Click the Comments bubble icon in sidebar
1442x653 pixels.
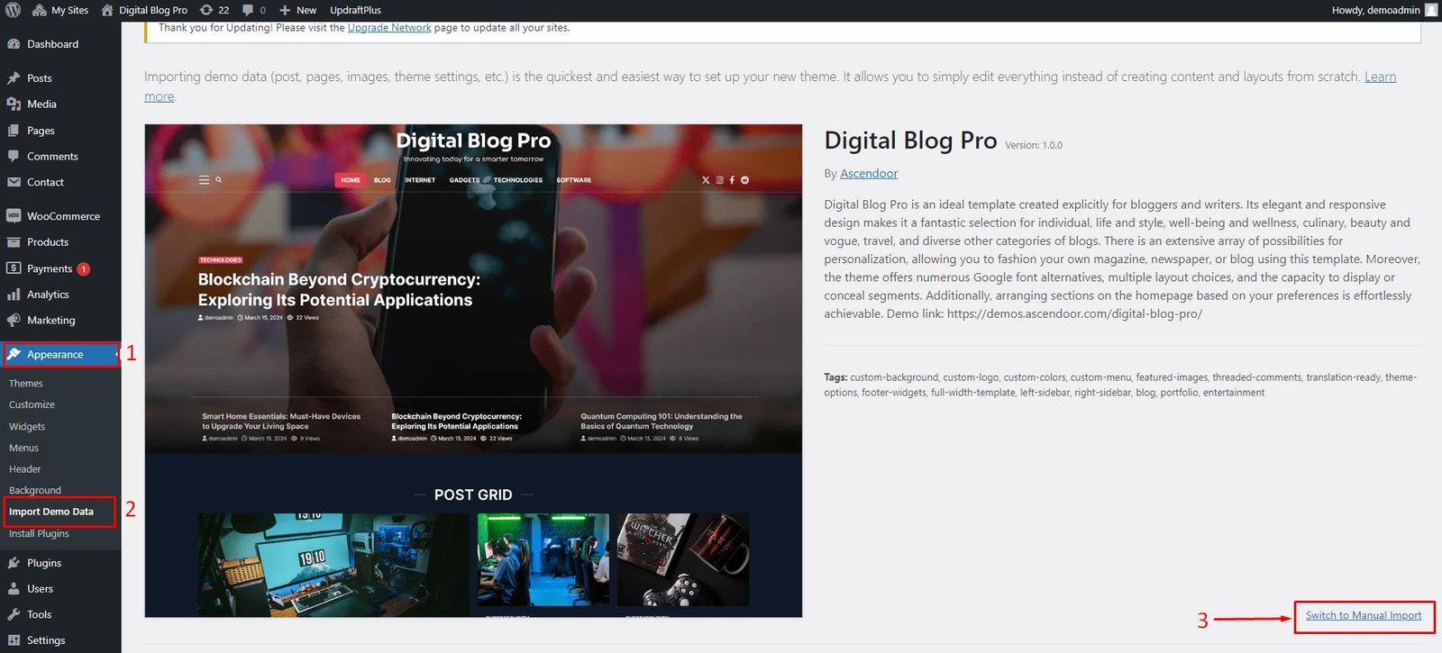14,156
